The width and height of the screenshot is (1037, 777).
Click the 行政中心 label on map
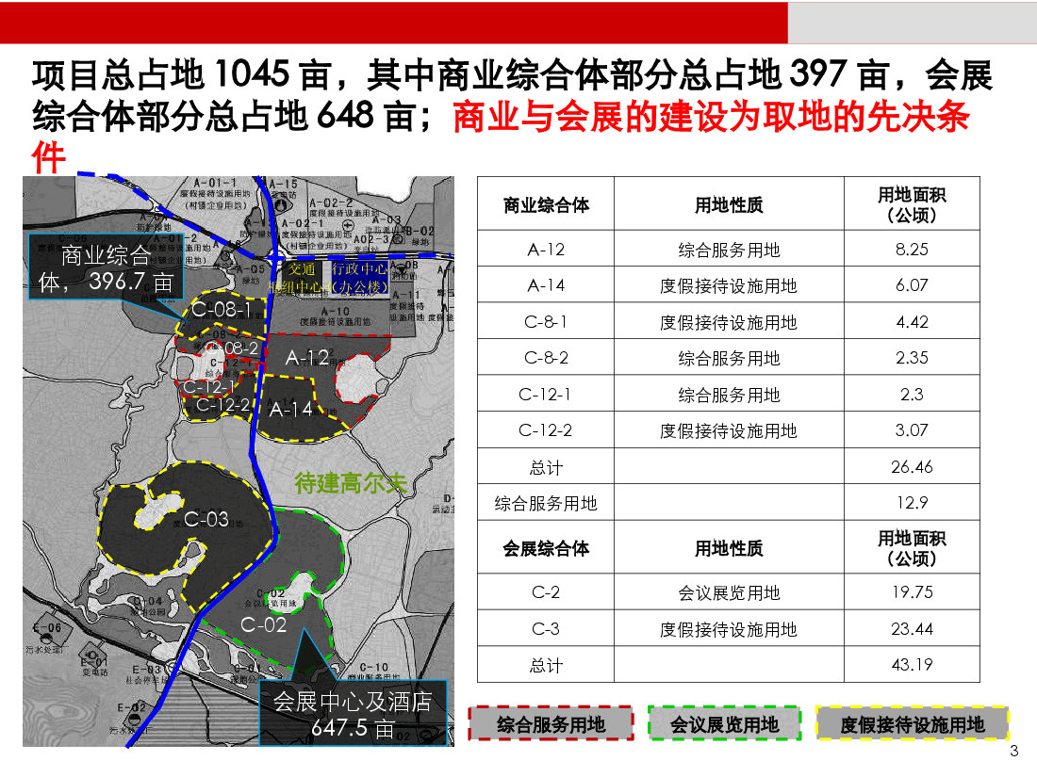pos(359,268)
